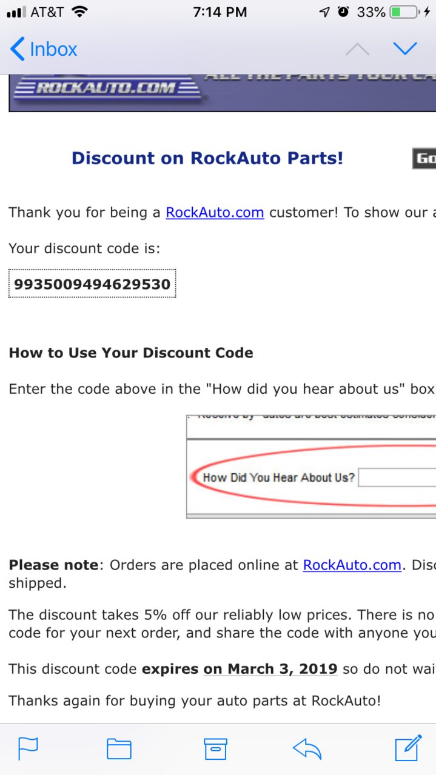Open RockAuto.com link in Please note

pos(352,565)
